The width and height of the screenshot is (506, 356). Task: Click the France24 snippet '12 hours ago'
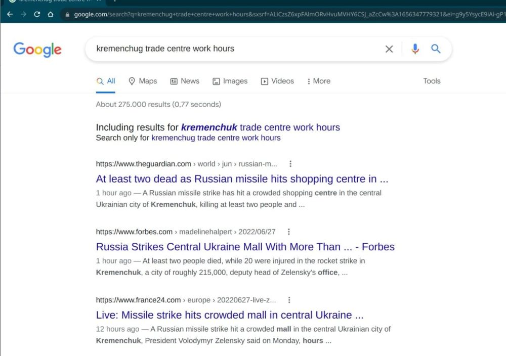click(x=243, y=335)
